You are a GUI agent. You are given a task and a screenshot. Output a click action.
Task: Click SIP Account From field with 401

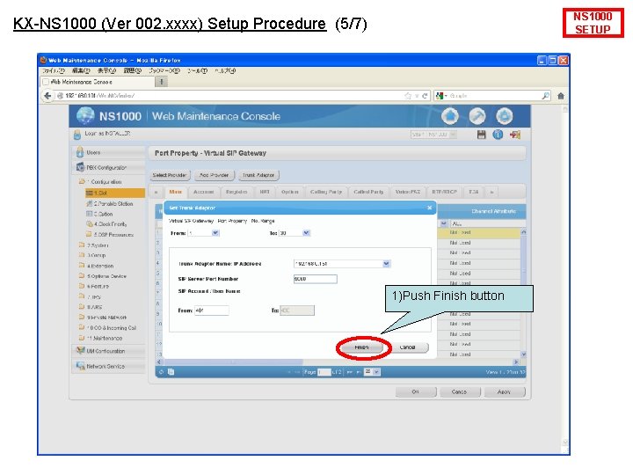[x=212, y=311]
